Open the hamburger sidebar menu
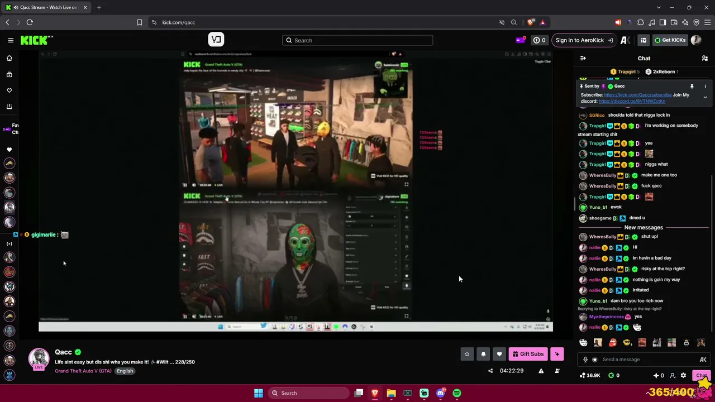 pyautogui.click(x=11, y=40)
